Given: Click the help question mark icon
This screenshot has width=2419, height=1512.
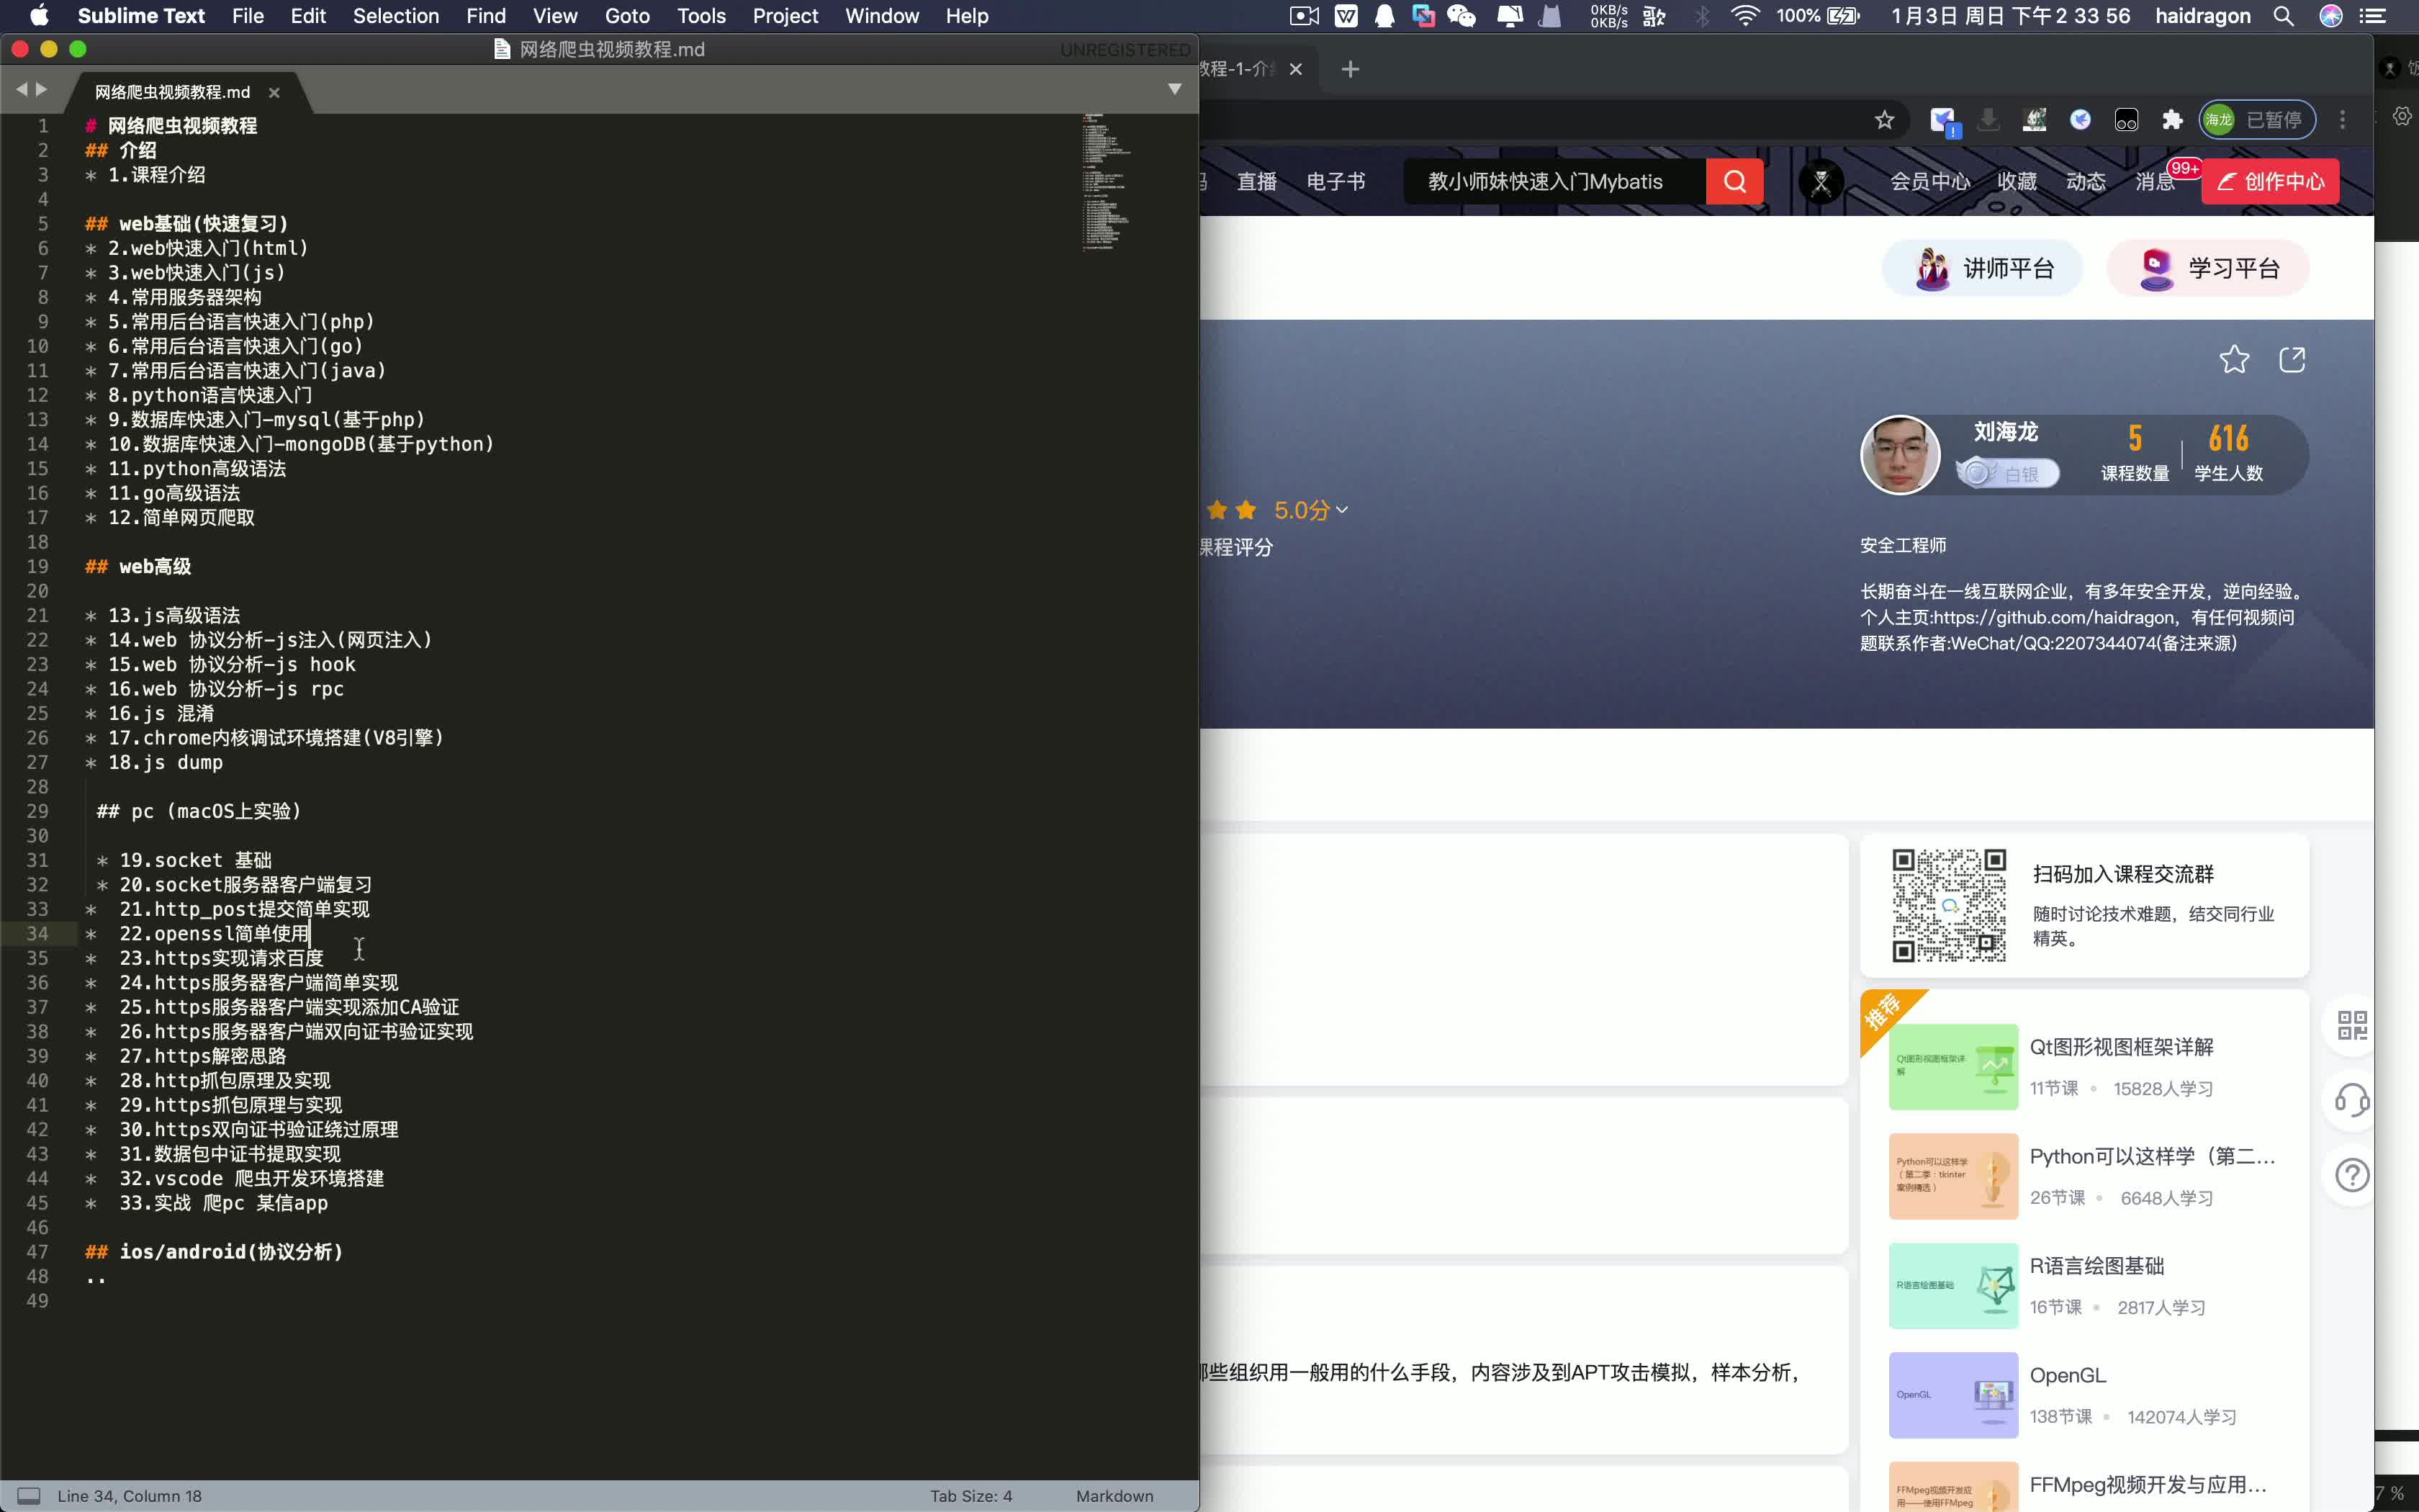Looking at the screenshot, I should [x=2351, y=1175].
